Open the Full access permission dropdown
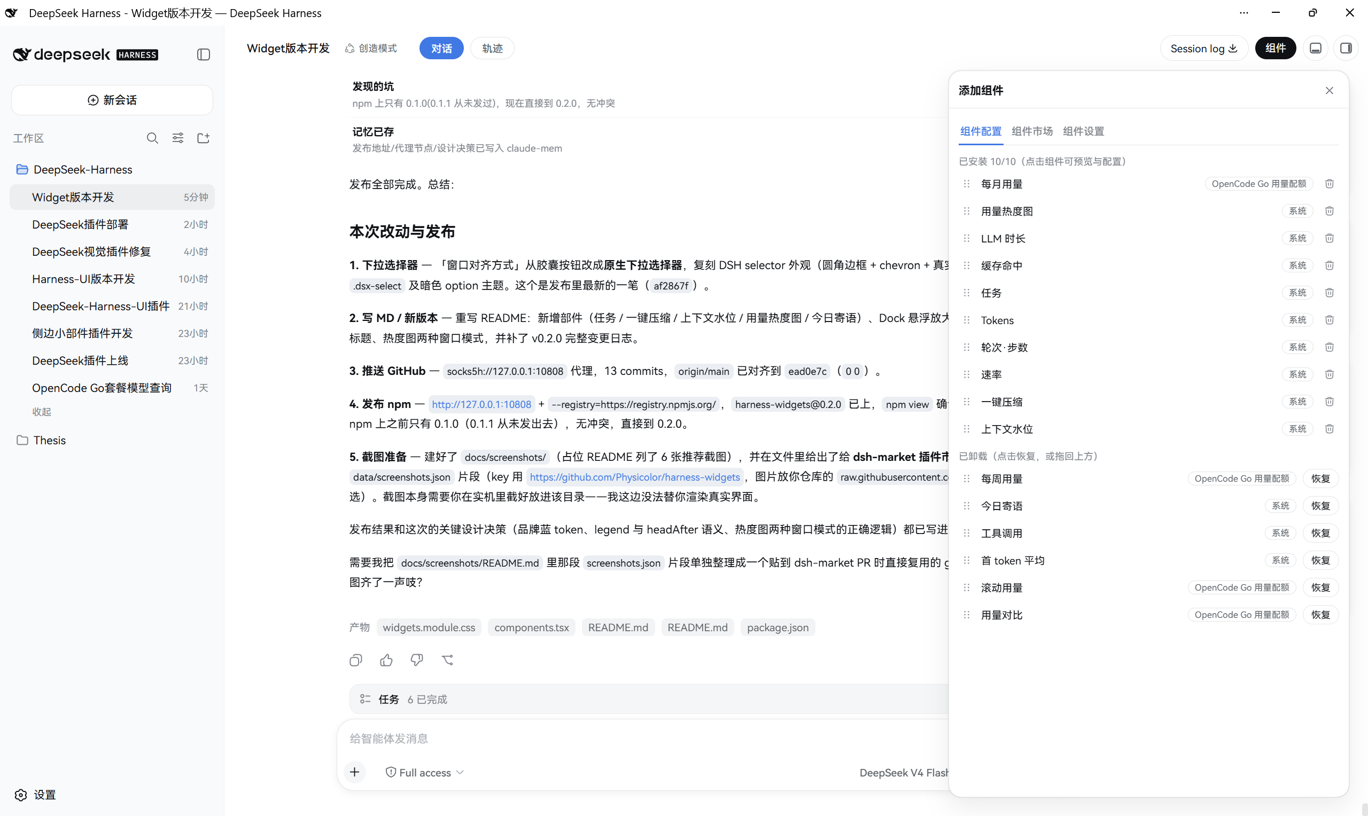Image resolution: width=1368 pixels, height=816 pixels. click(425, 772)
